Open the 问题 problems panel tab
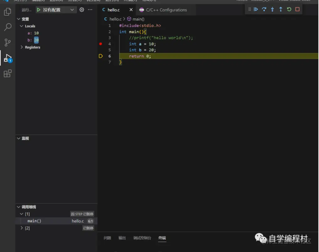This screenshot has height=252, width=319. tap(107, 238)
